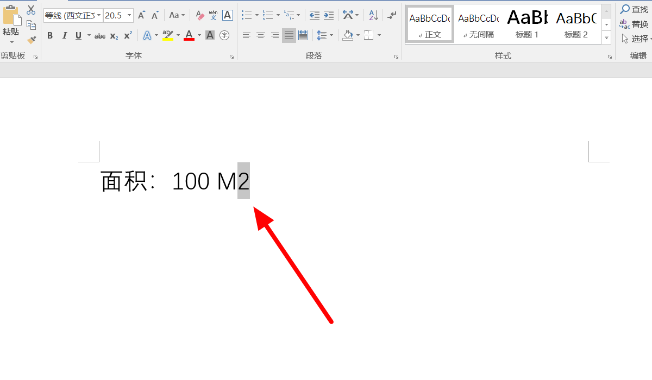Toggle strikethrough abc formatting

pyautogui.click(x=100, y=36)
